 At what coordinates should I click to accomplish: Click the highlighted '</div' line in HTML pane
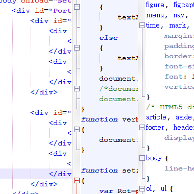click(60, 174)
